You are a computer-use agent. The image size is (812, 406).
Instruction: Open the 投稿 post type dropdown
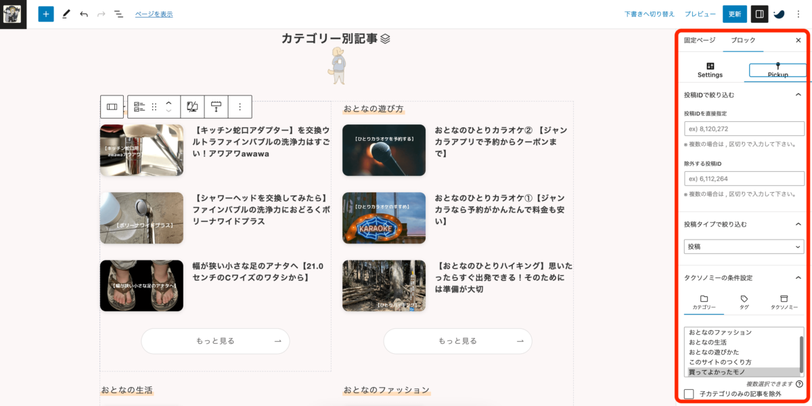coord(744,247)
